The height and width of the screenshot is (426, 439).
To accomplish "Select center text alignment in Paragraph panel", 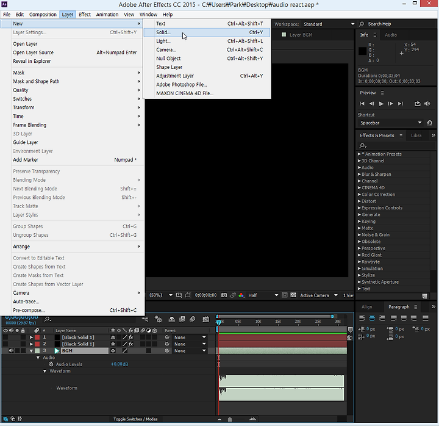I will tap(372, 318).
